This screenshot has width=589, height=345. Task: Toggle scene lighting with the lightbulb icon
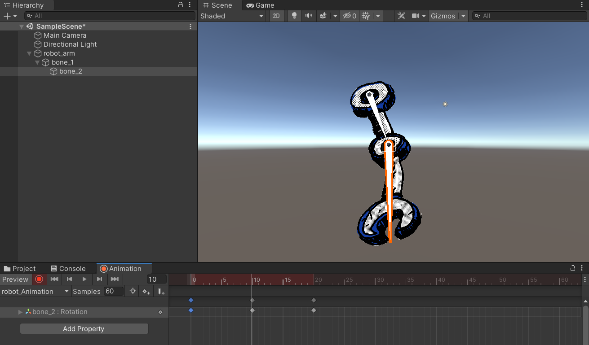(294, 16)
